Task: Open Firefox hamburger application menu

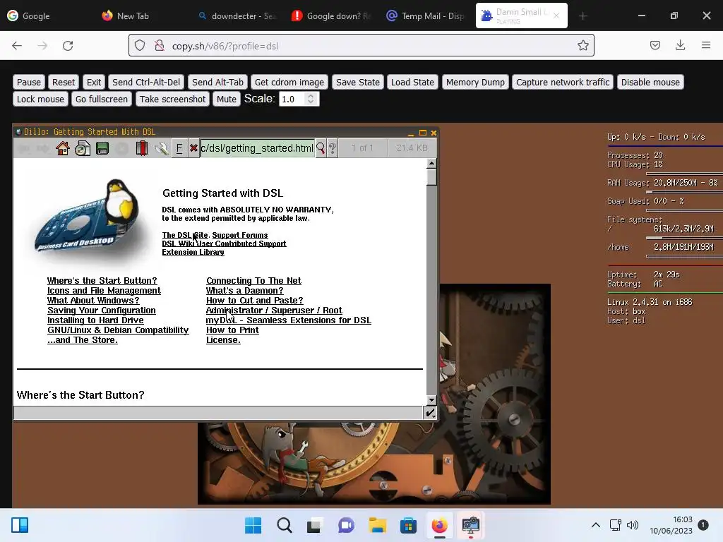Action: (x=706, y=45)
